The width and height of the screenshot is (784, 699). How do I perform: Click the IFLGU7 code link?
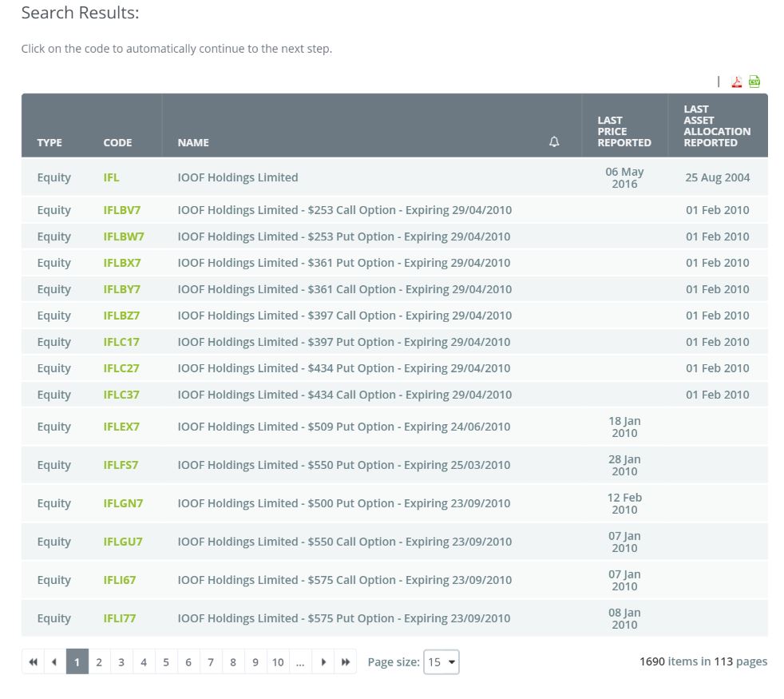pyautogui.click(x=123, y=542)
